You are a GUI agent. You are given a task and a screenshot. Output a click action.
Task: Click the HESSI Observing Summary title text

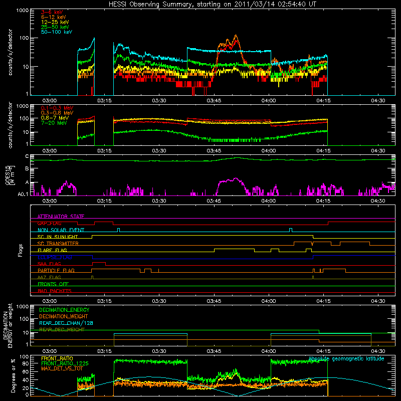(x=212, y=4)
